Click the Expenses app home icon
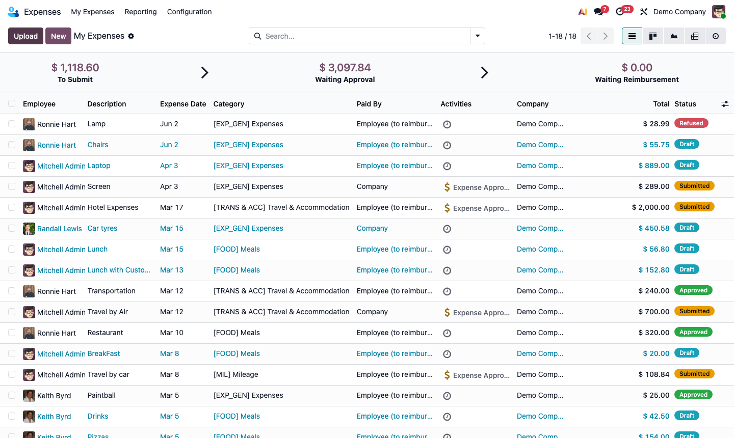 [13, 11]
